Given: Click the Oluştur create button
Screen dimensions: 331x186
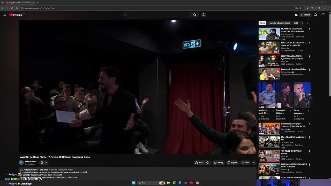Looking at the screenshot, I should (305, 15).
